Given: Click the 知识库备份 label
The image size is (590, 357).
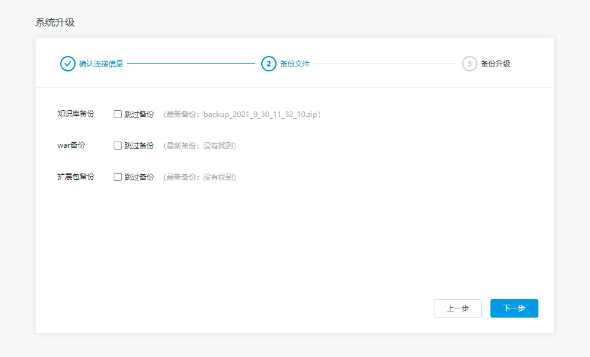Looking at the screenshot, I should coord(76,113).
